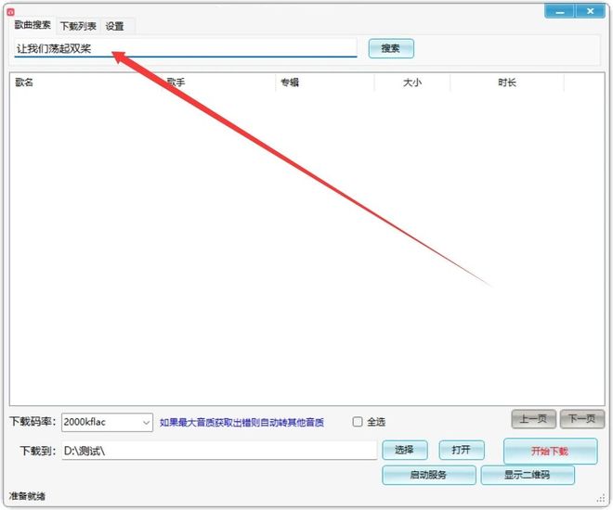Viewport: 613px width, 510px height.
Task: Click the 显示二维码 button
Action: pyautogui.click(x=528, y=475)
